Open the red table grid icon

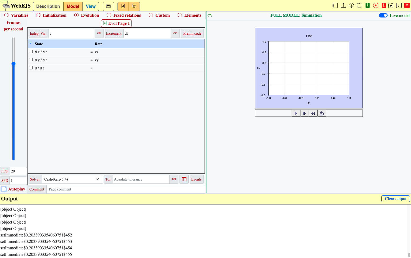click(x=184, y=179)
